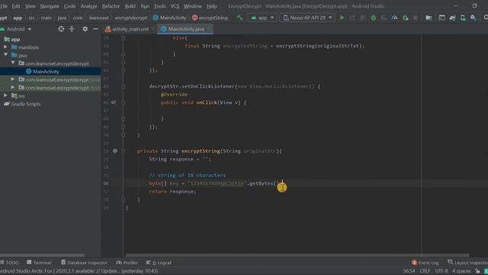488x275 pixels.
Task: Run the app with green play button
Action: click(x=342, y=18)
